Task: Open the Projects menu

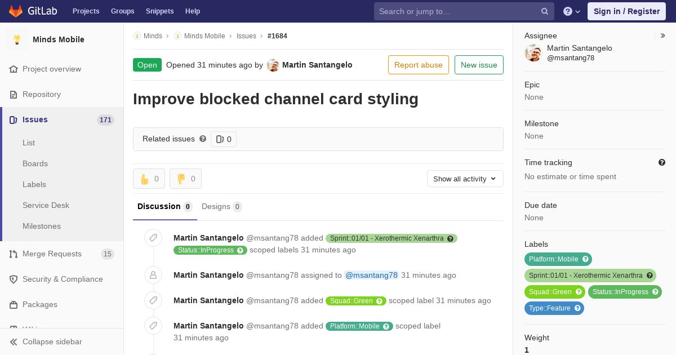Action: click(86, 11)
